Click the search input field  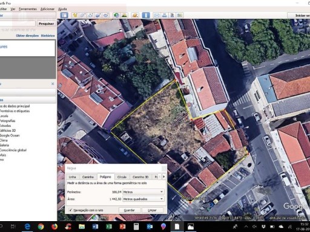[x=18, y=24]
